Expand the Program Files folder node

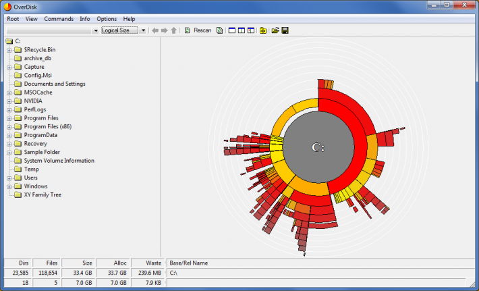tap(9, 118)
